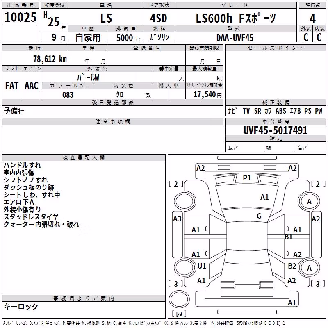The width and height of the screenshot is (328, 328).
Task: Click inspector note シフトノブすれ
Action: coord(25,180)
